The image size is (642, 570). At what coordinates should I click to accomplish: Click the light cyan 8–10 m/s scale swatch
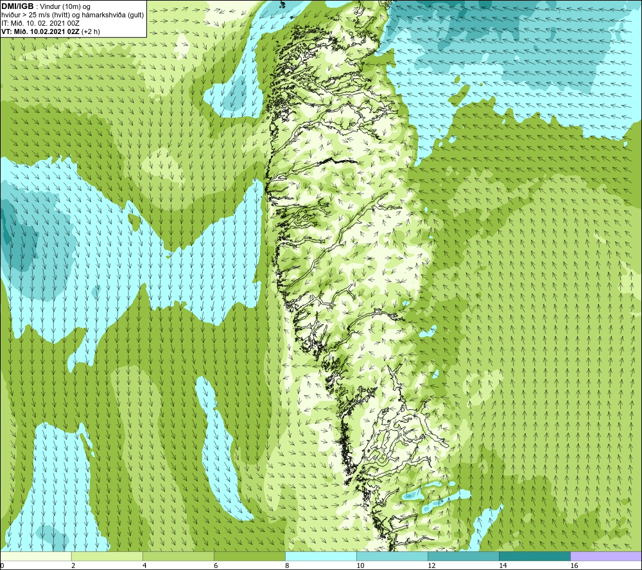tap(320, 556)
